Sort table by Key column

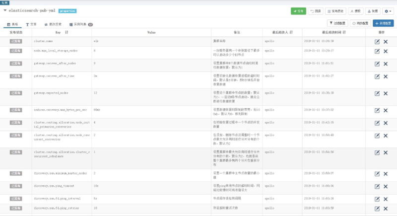click(66, 32)
